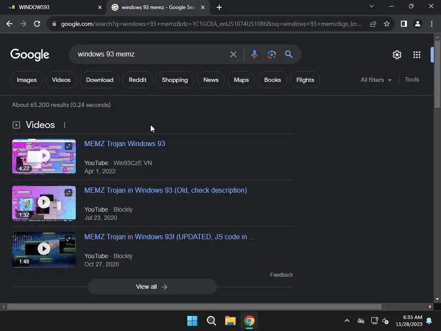
Task: Search by image with Google Lens
Action: click(x=271, y=54)
